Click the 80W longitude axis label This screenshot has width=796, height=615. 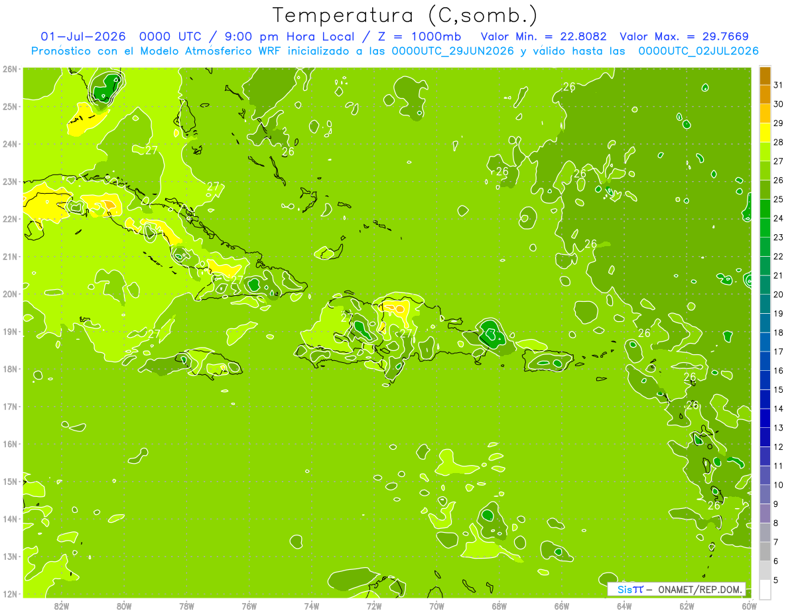point(124,606)
